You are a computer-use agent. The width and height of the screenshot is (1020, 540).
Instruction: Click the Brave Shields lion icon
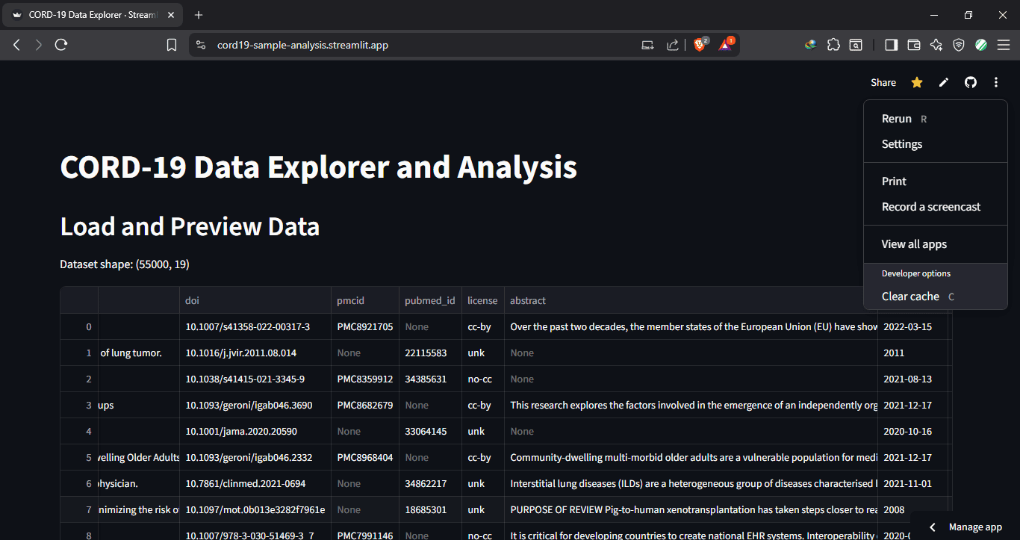[x=700, y=45]
